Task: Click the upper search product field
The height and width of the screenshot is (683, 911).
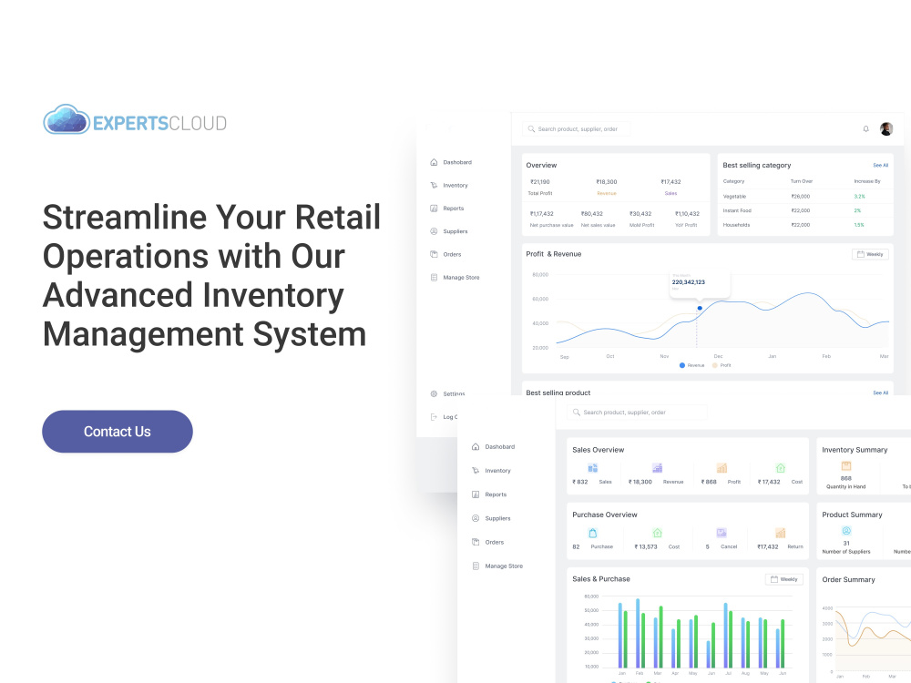Action: pos(577,129)
